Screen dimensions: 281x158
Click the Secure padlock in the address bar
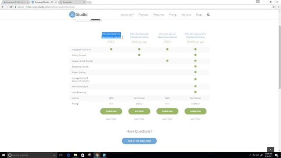pos(16,7)
